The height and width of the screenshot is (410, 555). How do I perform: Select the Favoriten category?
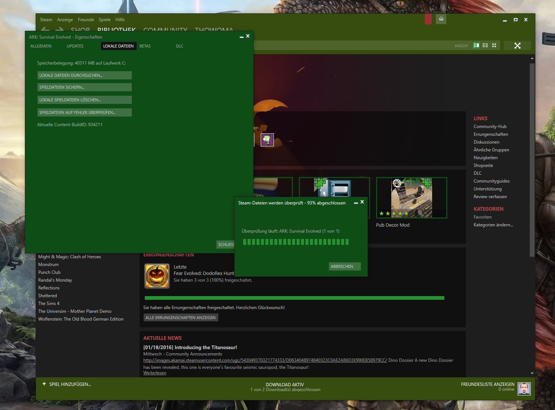click(483, 217)
